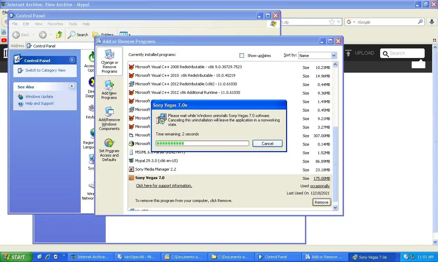Click the Sony Media Manager 2.2 icon
Viewport: 438px width, 262px height.
(131, 169)
